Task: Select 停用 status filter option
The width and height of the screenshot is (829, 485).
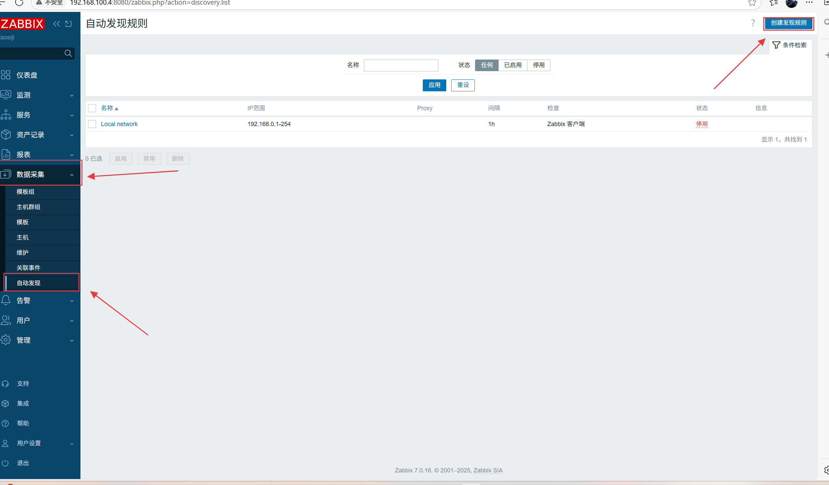Action: pyautogui.click(x=539, y=65)
